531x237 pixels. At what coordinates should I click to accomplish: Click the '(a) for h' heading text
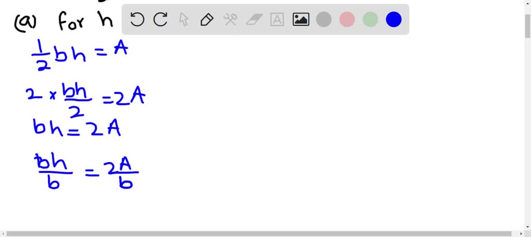[63, 21]
